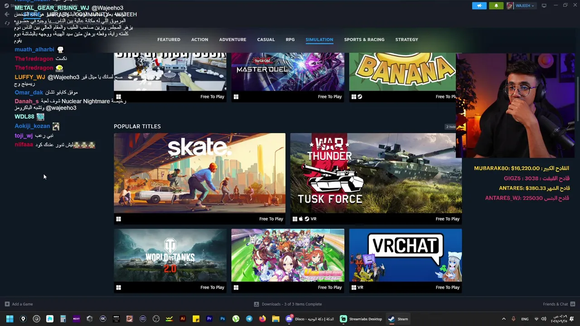580x326 pixels.
Task: Open the green notifications bell
Action: coord(496,6)
